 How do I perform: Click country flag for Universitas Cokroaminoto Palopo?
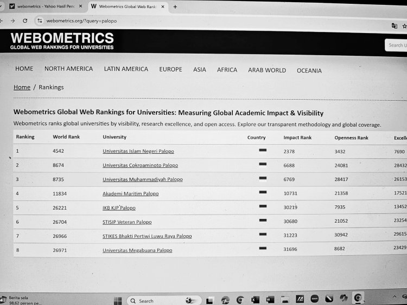[x=263, y=164]
